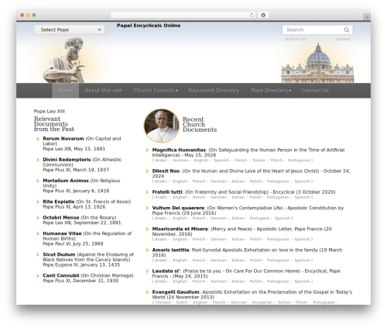Click the browser new tab plus button
The width and height of the screenshot is (387, 328).
(x=367, y=17)
